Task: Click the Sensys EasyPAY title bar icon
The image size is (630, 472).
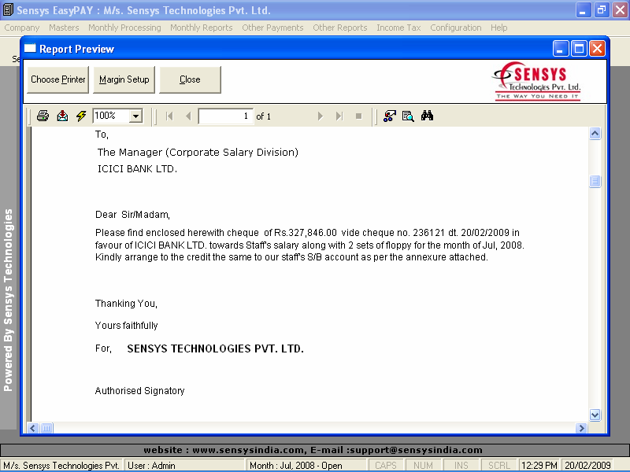Action: click(8, 10)
